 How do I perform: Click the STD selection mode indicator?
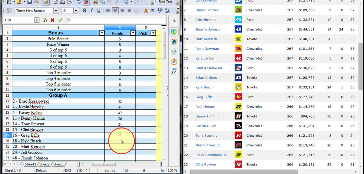pyautogui.click(x=79, y=170)
